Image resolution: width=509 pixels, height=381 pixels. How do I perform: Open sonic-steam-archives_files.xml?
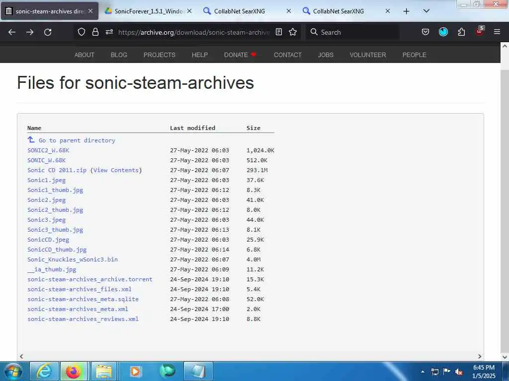pos(80,289)
